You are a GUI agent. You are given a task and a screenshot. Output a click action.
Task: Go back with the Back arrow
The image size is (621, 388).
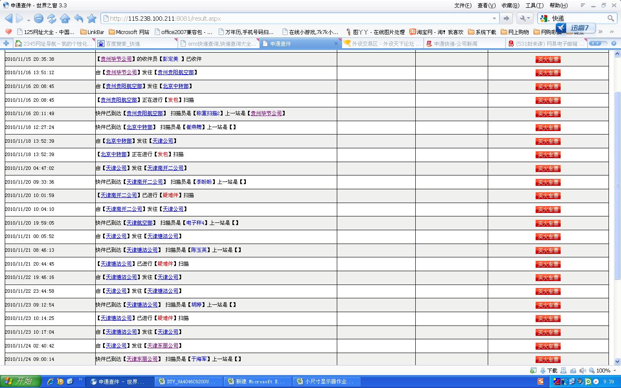(x=9, y=19)
